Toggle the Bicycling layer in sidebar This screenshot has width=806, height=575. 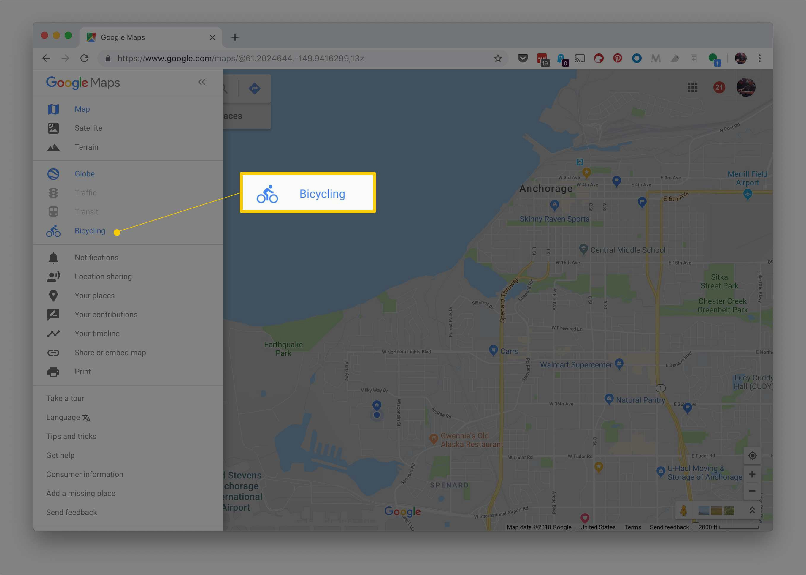90,231
